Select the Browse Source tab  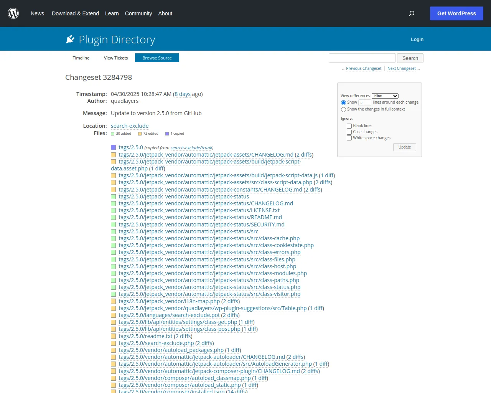[x=157, y=58]
